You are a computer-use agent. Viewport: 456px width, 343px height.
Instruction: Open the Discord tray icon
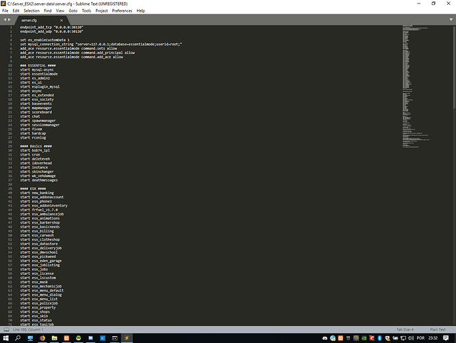click(325, 338)
